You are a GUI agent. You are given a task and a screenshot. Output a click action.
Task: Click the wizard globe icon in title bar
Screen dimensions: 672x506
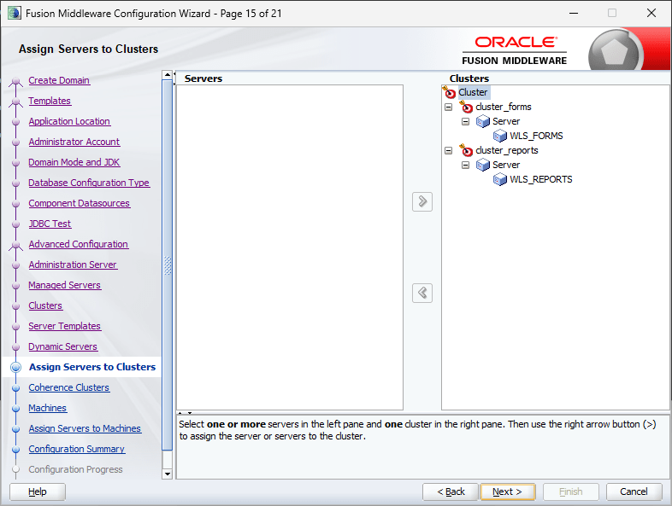pos(15,13)
